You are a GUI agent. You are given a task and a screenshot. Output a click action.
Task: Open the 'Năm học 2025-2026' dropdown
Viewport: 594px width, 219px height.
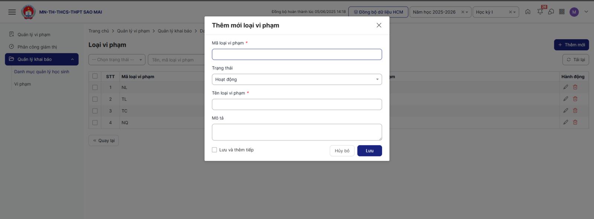tap(440, 12)
